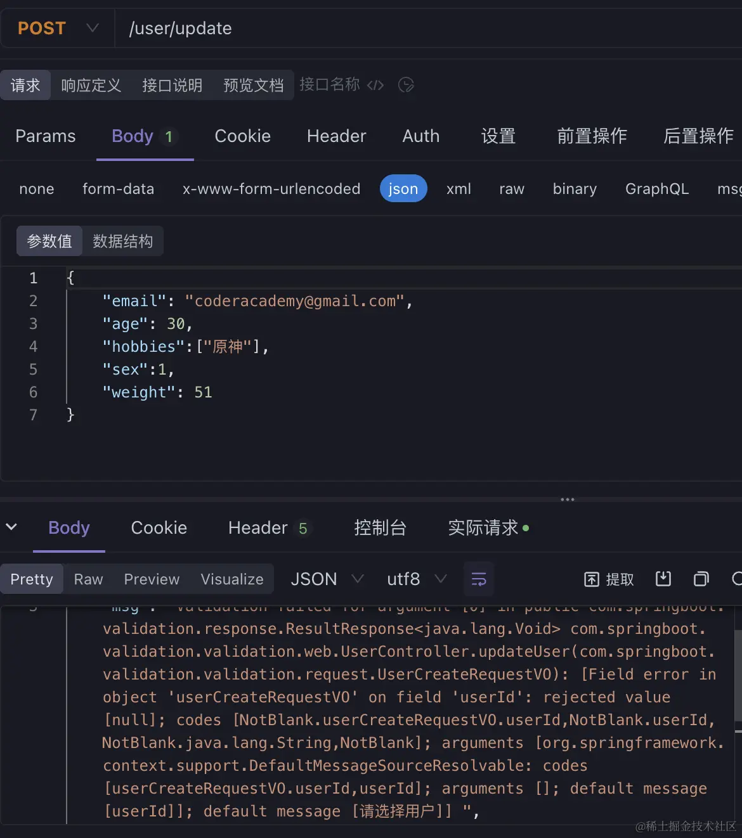
Task: Click the "age": 30 line
Action: (147, 324)
